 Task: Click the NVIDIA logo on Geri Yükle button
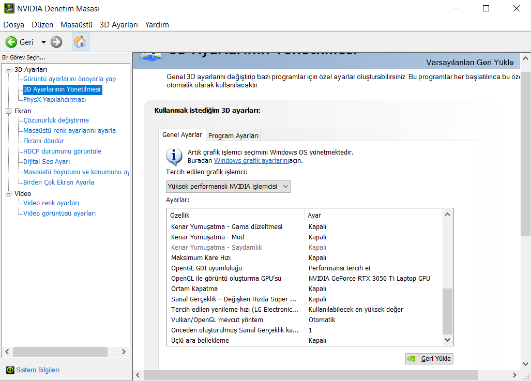(x=411, y=359)
